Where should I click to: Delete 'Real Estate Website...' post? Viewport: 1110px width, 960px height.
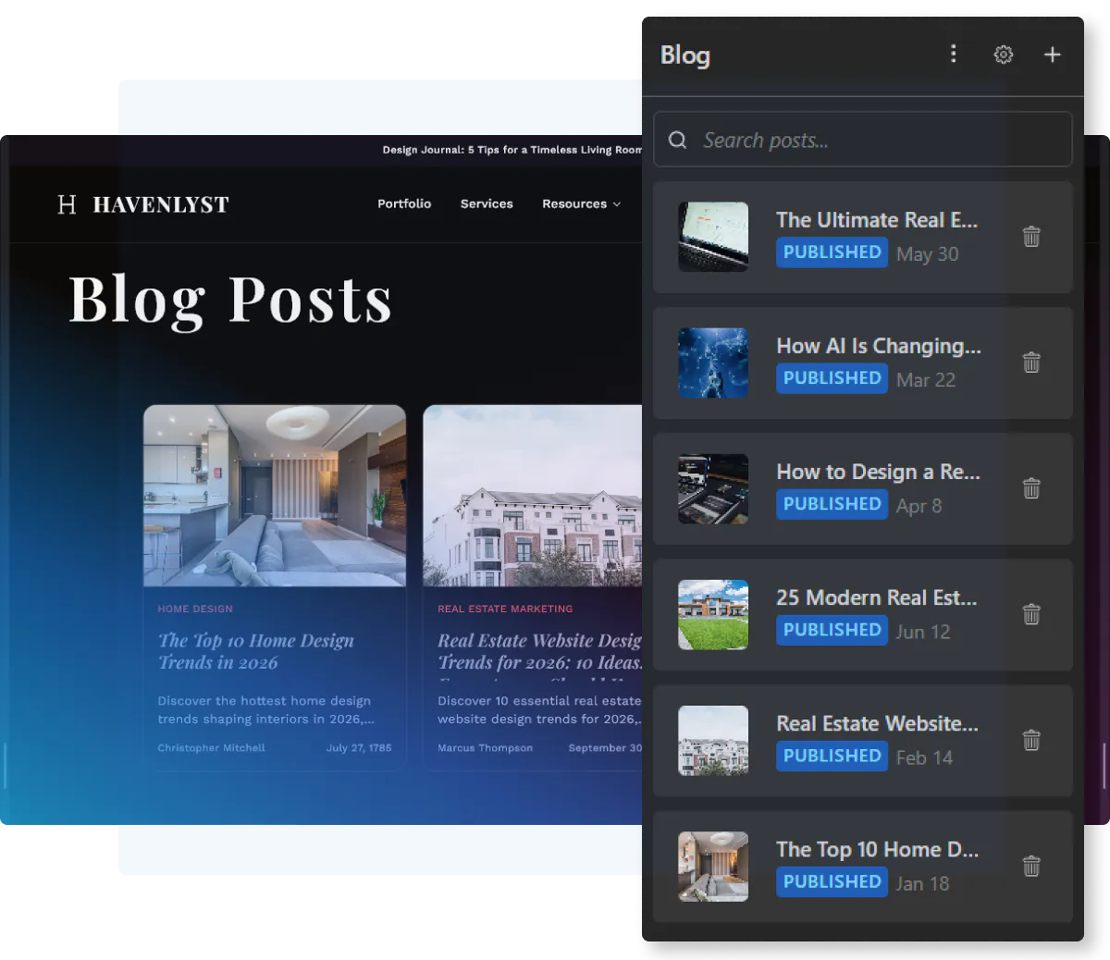1031,740
